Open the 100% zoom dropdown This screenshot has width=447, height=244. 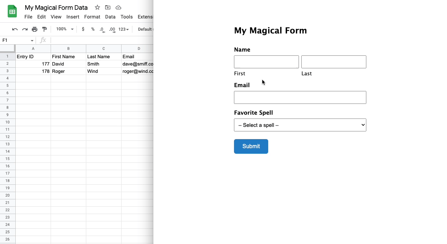[65, 29]
